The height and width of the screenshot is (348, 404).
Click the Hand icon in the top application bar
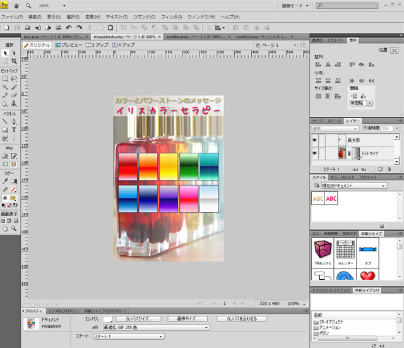point(16,4)
